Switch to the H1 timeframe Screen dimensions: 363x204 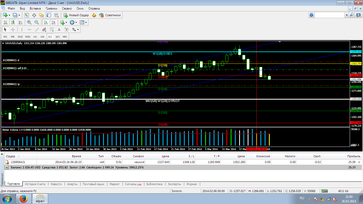coord(35,37)
